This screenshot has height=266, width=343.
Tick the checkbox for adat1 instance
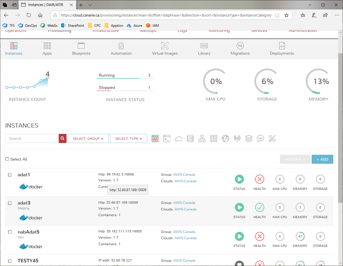(x=10, y=175)
